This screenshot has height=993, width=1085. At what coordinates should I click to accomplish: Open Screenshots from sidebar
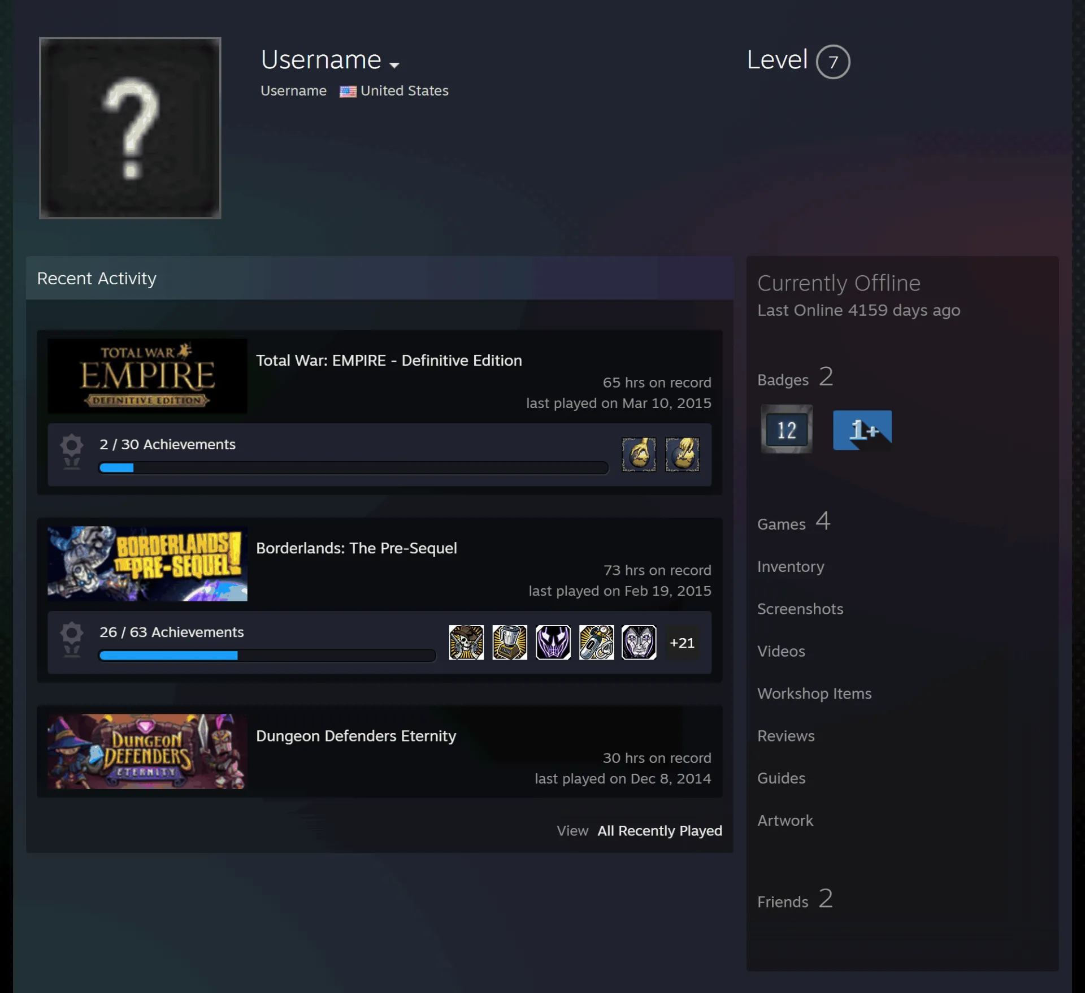800,609
